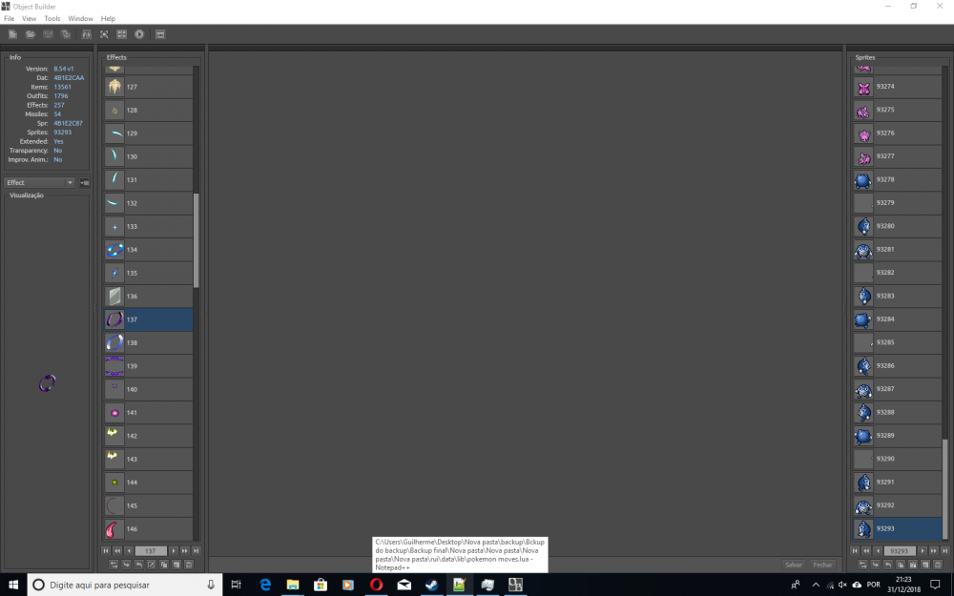The height and width of the screenshot is (596, 954).
Task: Go to the first effect
Action: [x=106, y=550]
